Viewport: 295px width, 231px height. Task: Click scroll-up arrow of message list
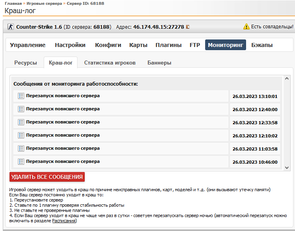[287, 78]
